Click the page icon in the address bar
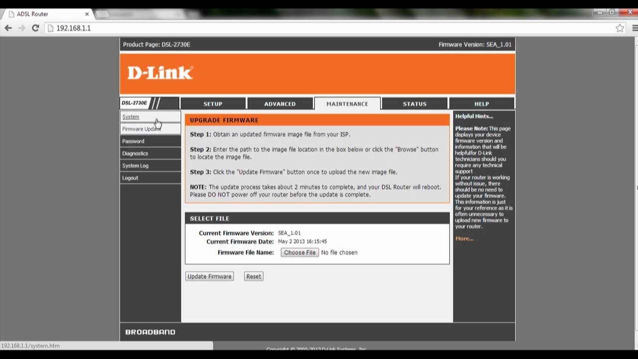The width and height of the screenshot is (638, 359). [50, 28]
